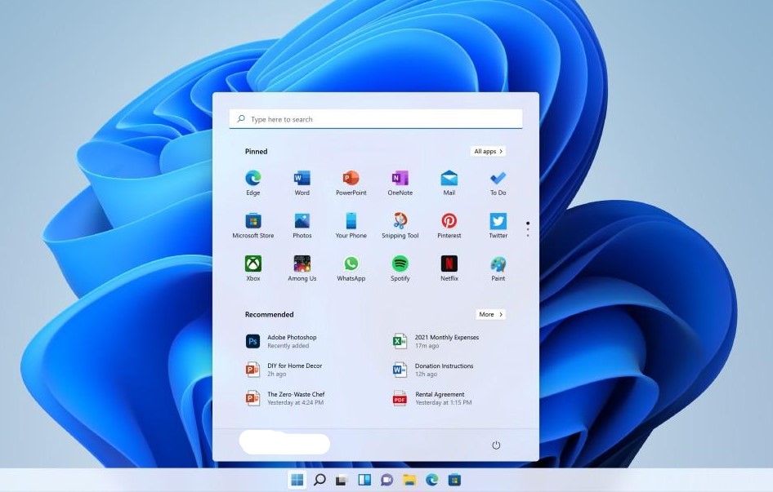Open the Twitter pinned app
Viewport: 773px width, 492px height.
pyautogui.click(x=498, y=225)
